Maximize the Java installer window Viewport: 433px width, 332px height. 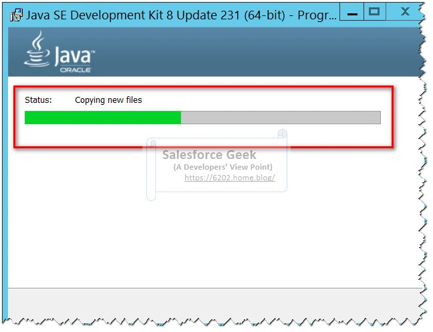coord(374,12)
